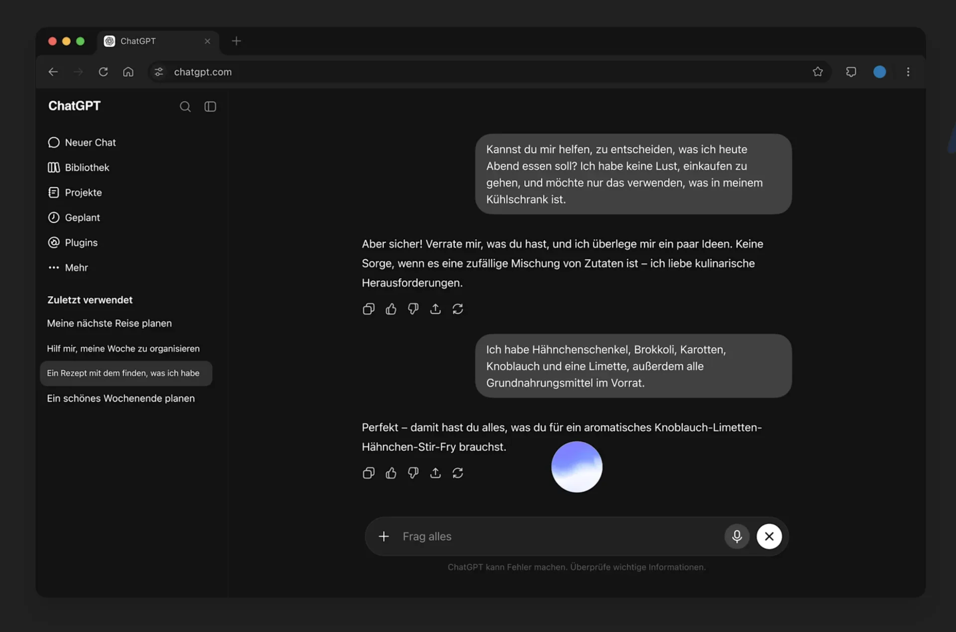Copy the 'Aber sicher!' response
The image size is (956, 632).
coord(368,309)
